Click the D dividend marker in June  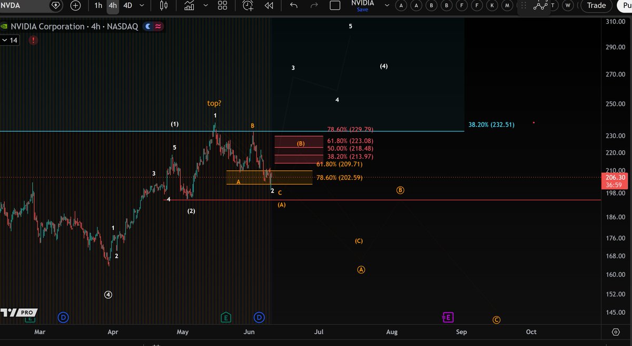pos(260,317)
